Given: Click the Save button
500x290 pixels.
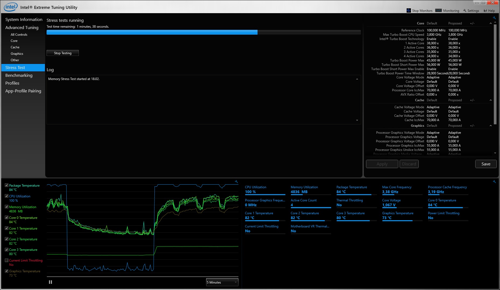Looking at the screenshot, I should (486, 164).
